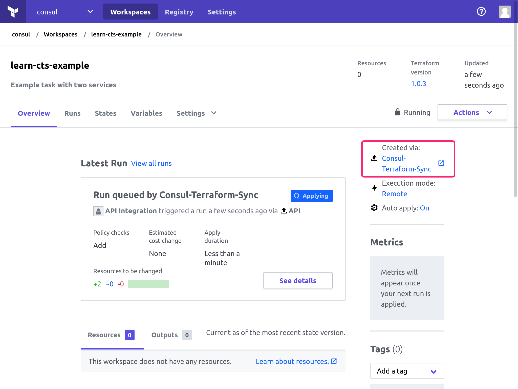Click the ~0 resources changed count
This screenshot has width=518, height=389.
tap(109, 284)
